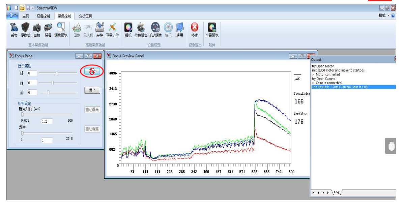This screenshot has height=205, width=403.
Task: Click the 位移设备 displacement device icon
Action: [141, 28]
